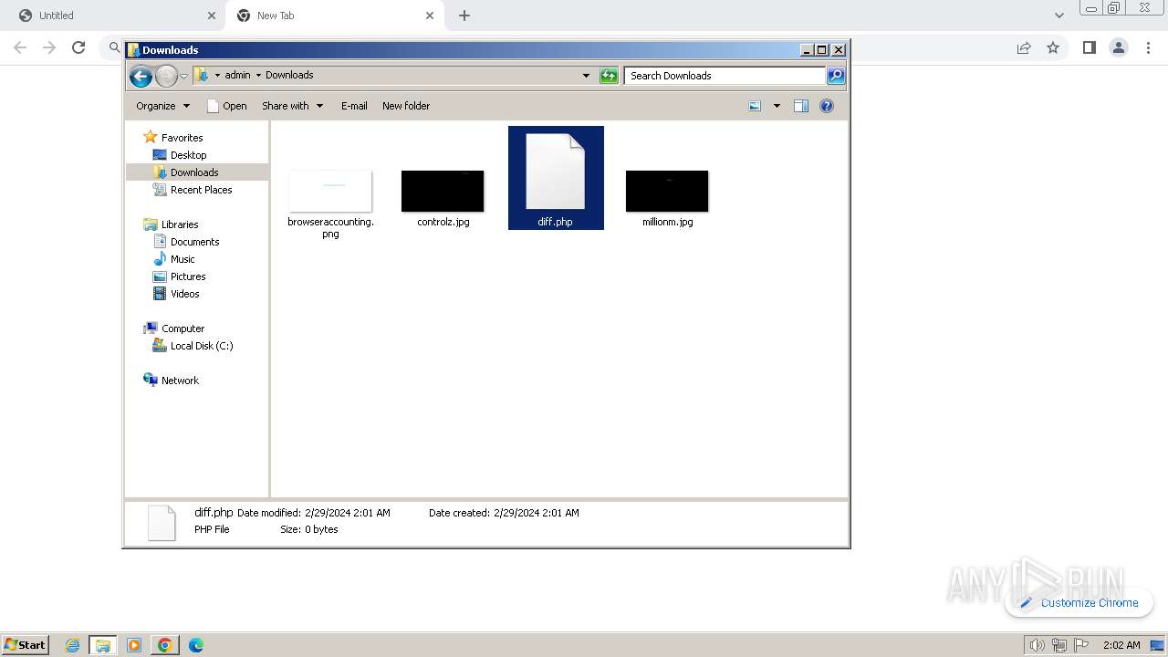Viewport: 1168px width, 657px height.
Task: Click the New folder button
Action: 406,106
